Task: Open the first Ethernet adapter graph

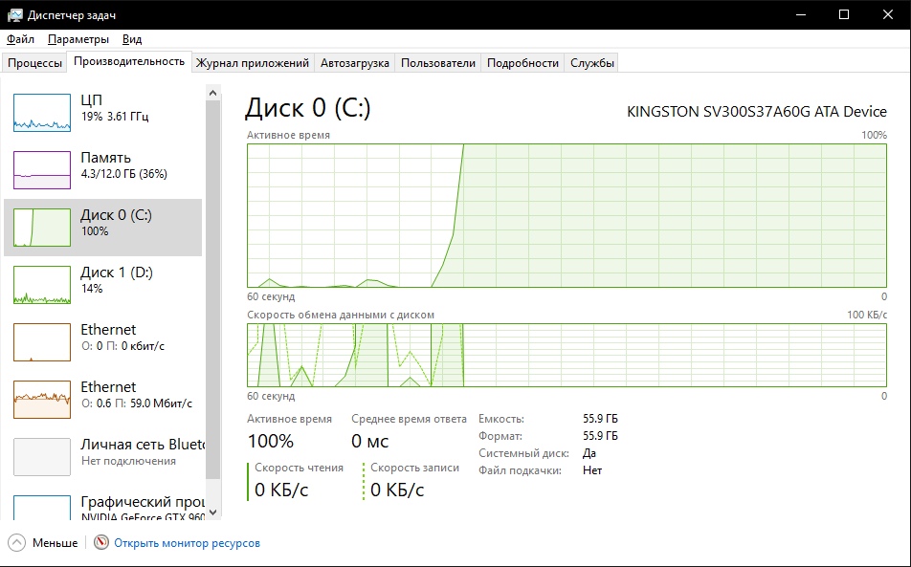Action: 42,342
